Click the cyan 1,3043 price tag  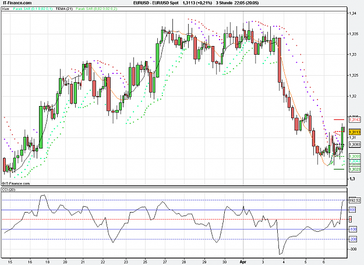pos(355,161)
